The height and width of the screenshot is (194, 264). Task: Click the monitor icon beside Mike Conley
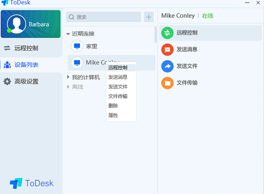77,63
